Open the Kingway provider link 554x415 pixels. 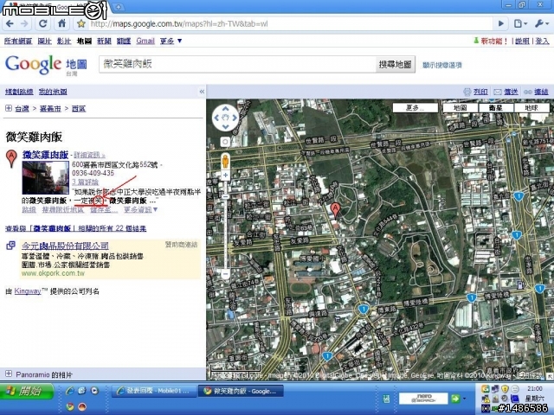28,291
